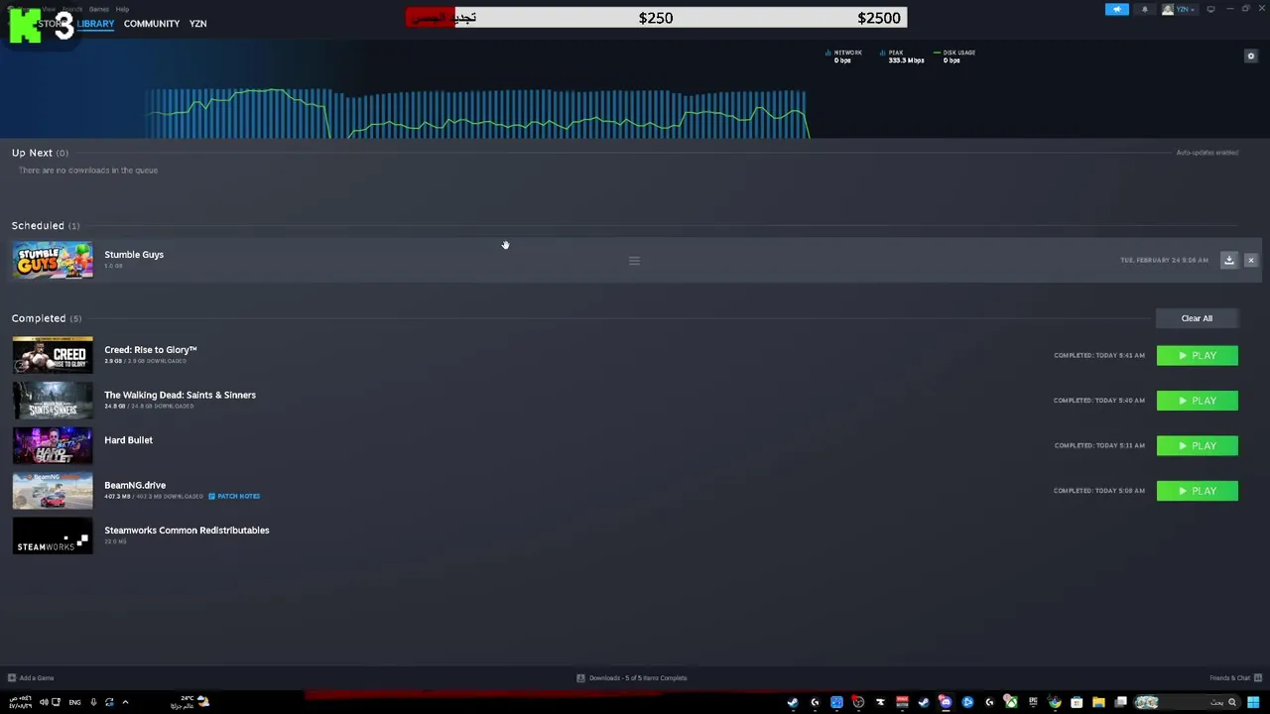Click the Peak 333.3 Mbps stat
1270x714 pixels.
pyautogui.click(x=902, y=57)
